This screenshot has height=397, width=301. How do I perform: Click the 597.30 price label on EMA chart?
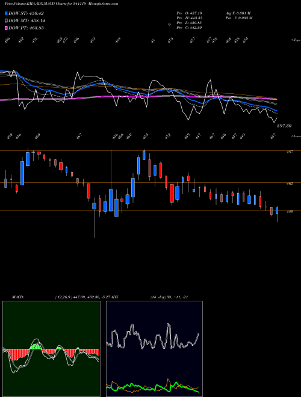point(284,126)
